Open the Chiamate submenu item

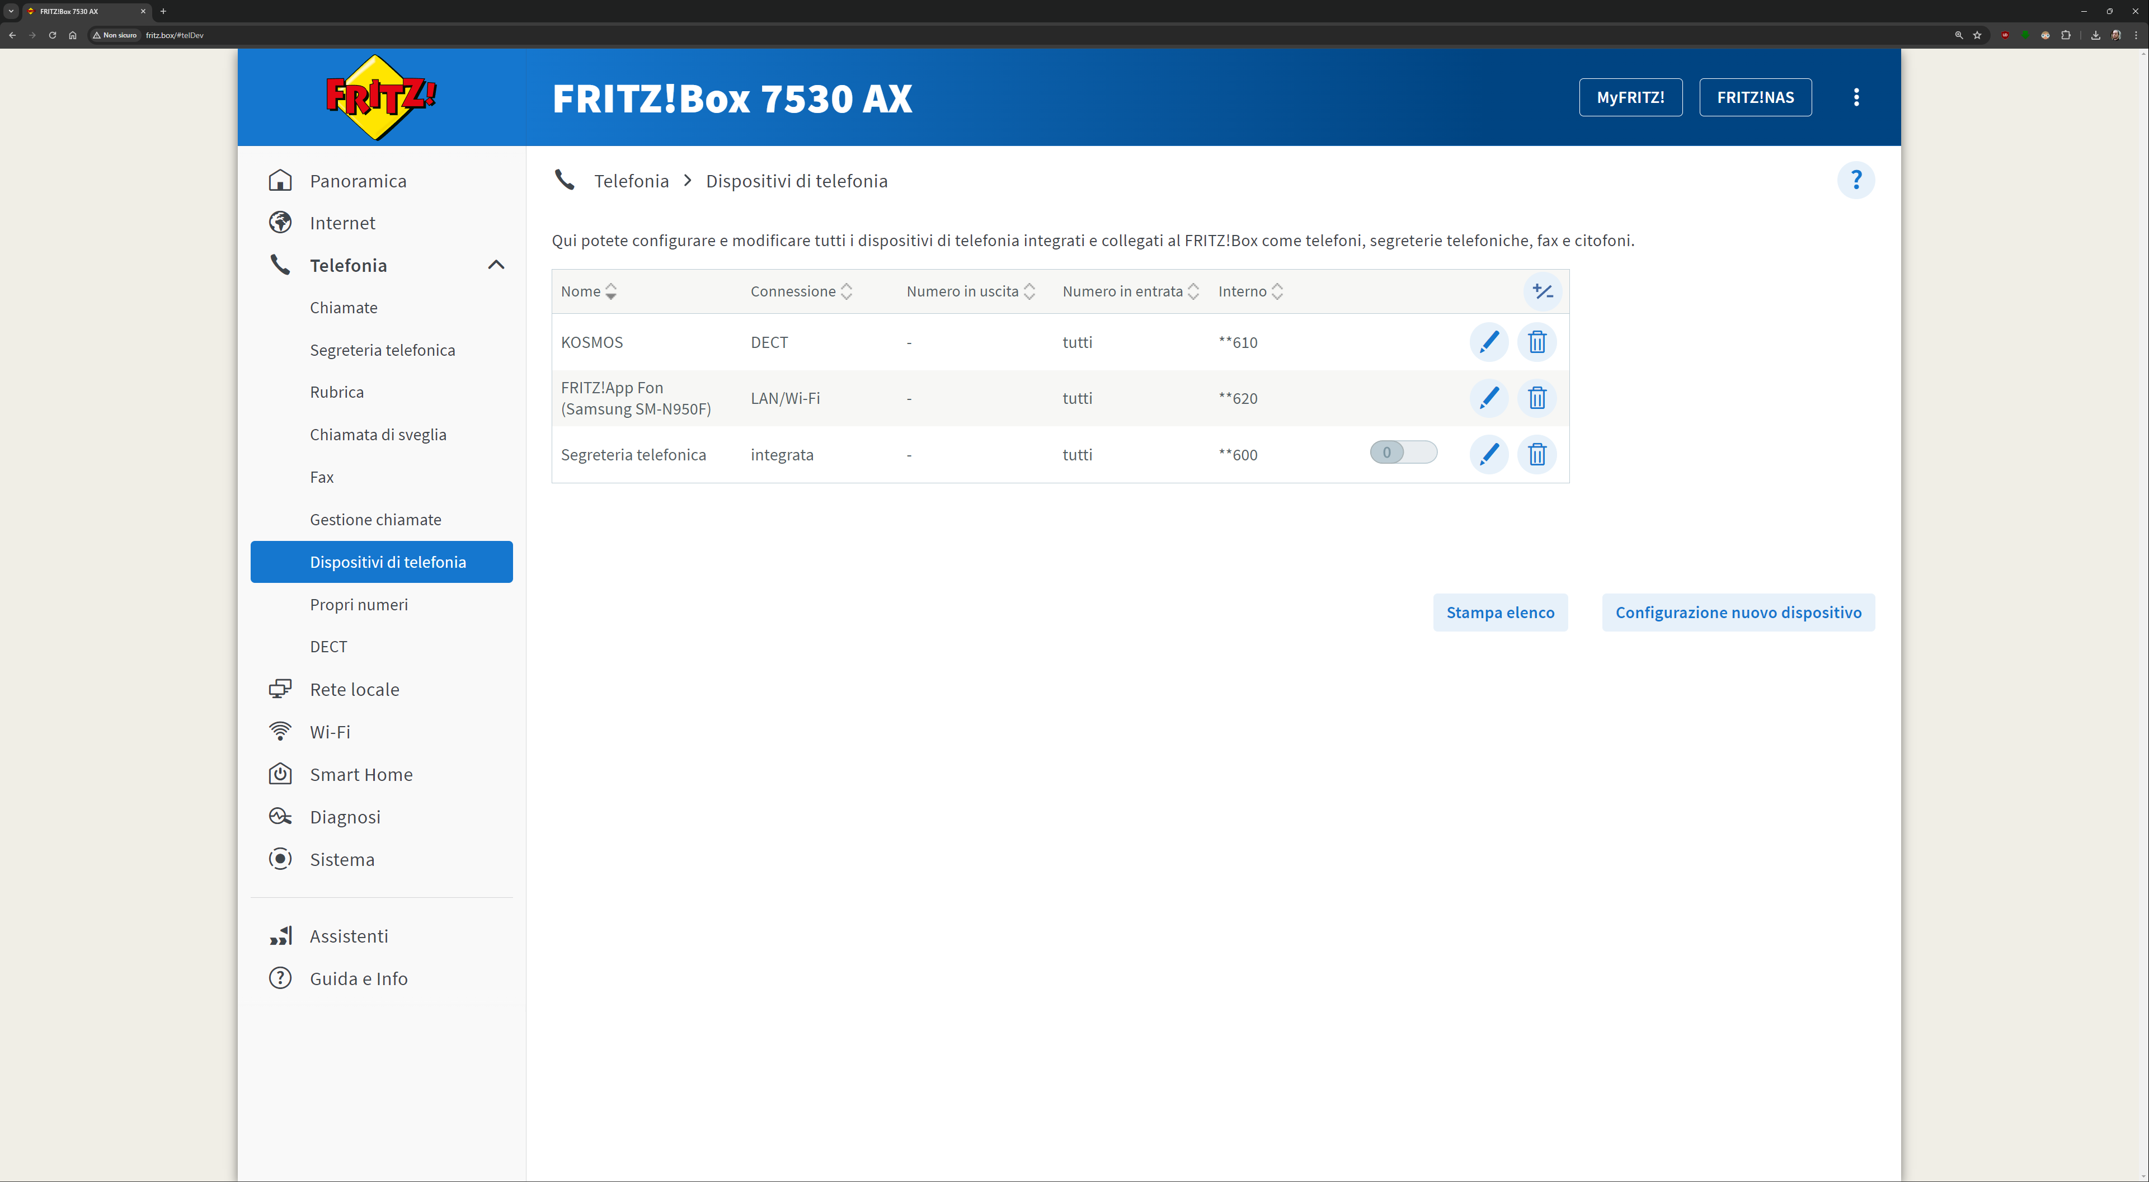click(343, 308)
